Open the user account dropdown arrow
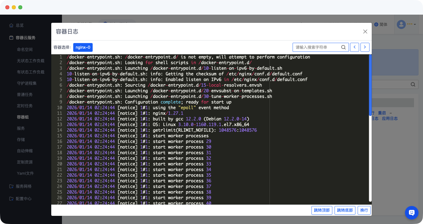Image resolution: width=423 pixels, height=224 pixels. pos(415,25)
